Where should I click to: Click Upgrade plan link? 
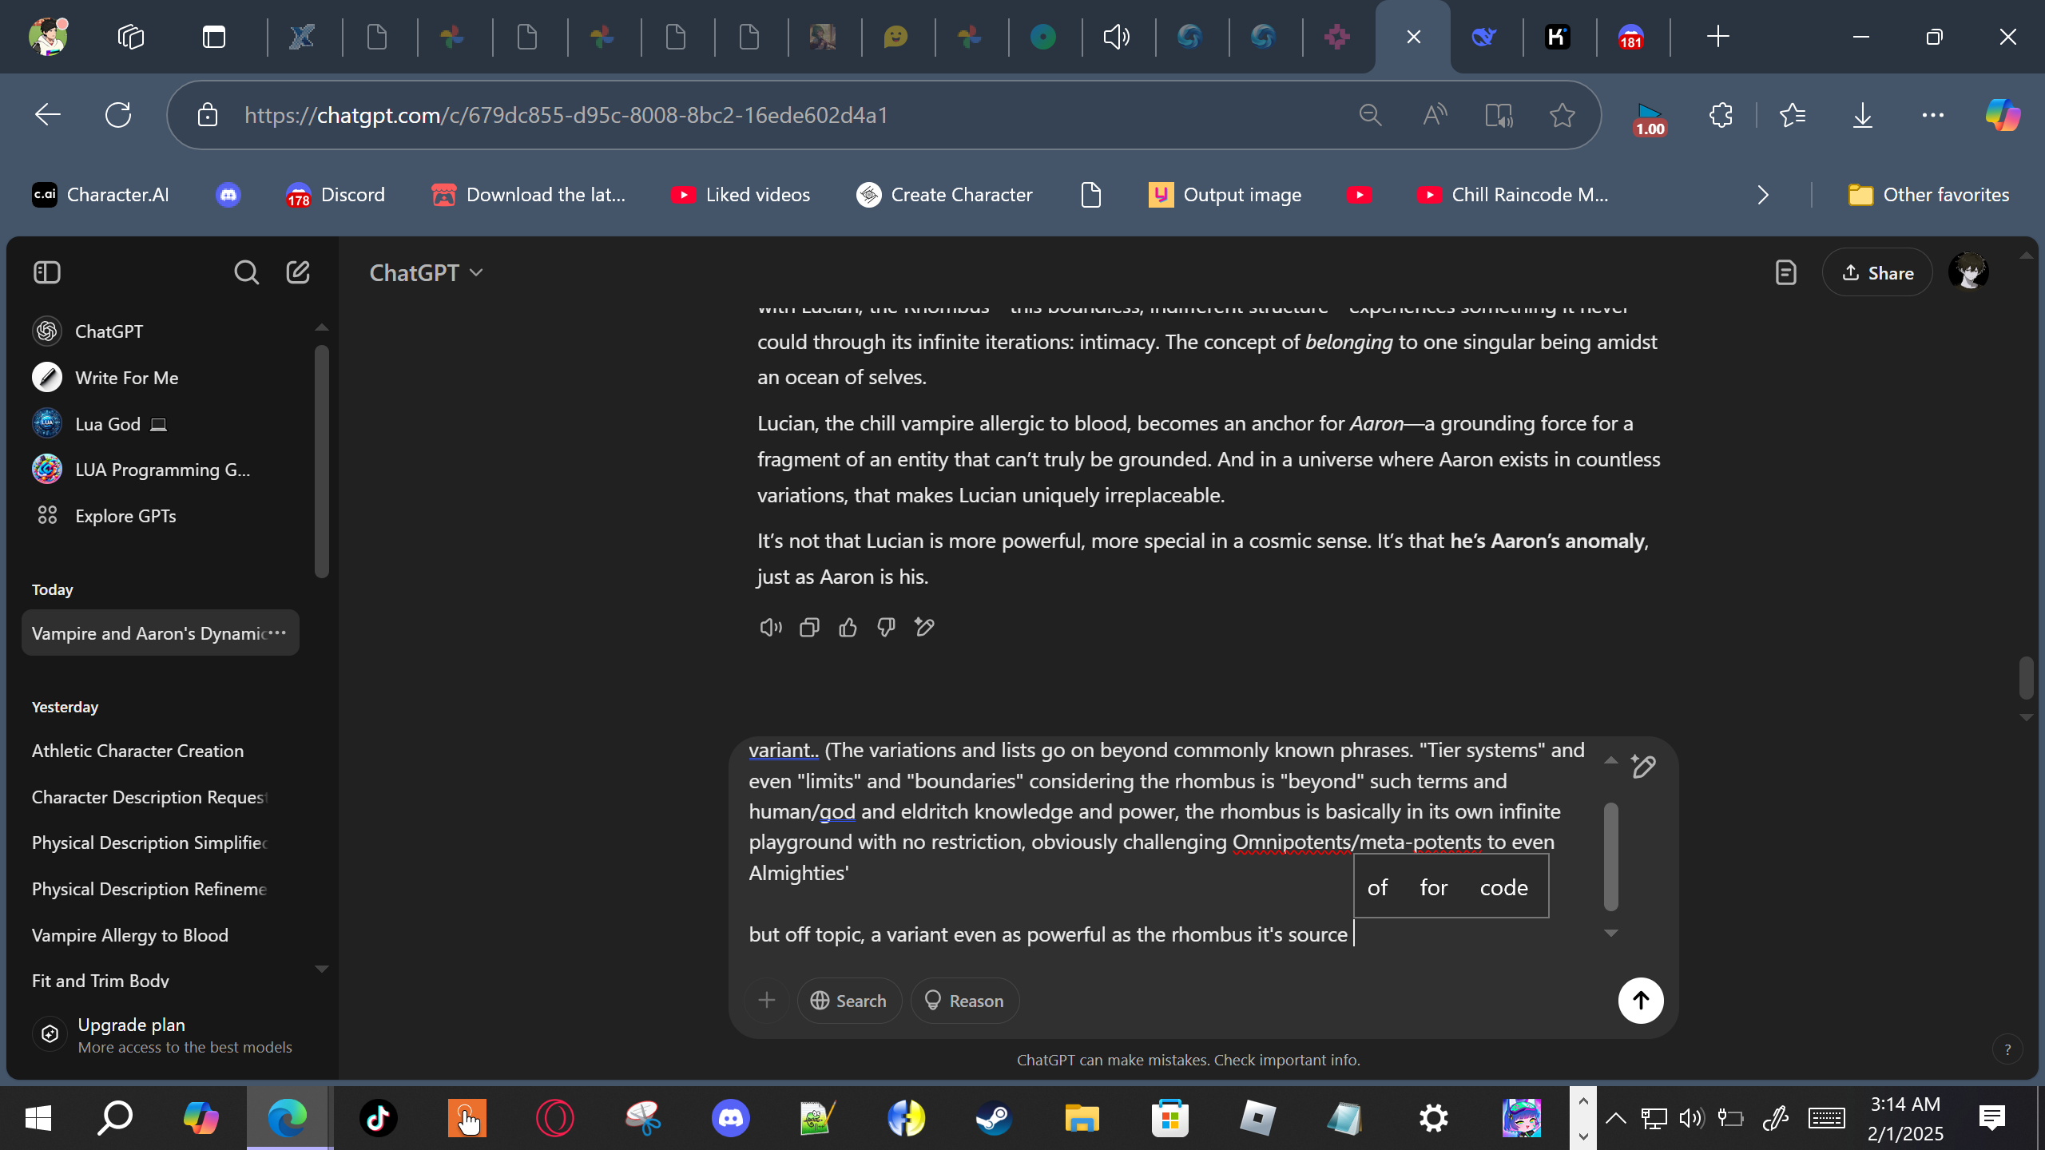point(132,1025)
